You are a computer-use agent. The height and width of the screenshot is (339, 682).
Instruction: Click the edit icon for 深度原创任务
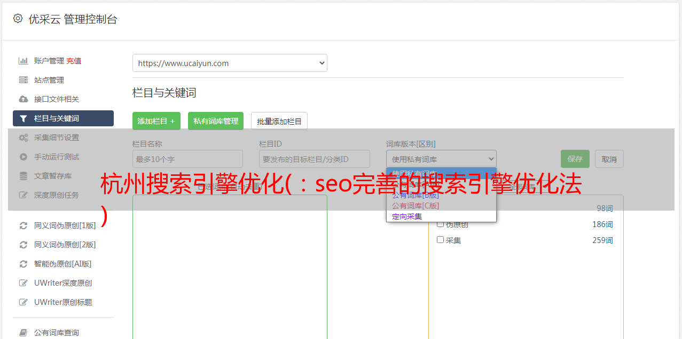click(23, 195)
